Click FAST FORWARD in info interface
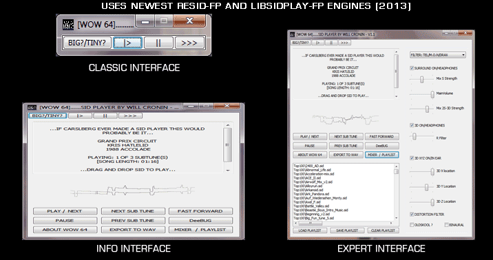The height and width of the screenshot is (260, 493). [x=200, y=211]
